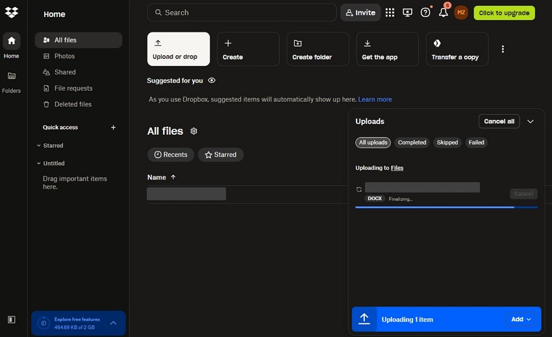Click the three-dot more actions icon
The height and width of the screenshot is (337, 552).
coord(503,49)
